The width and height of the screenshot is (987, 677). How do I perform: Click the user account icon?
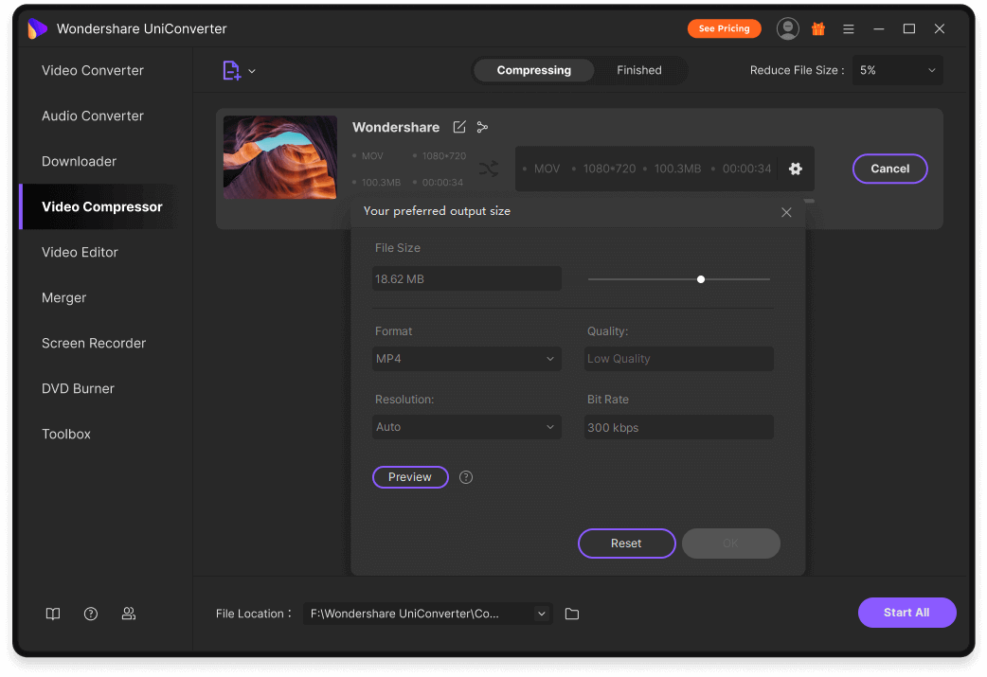pyautogui.click(x=787, y=28)
